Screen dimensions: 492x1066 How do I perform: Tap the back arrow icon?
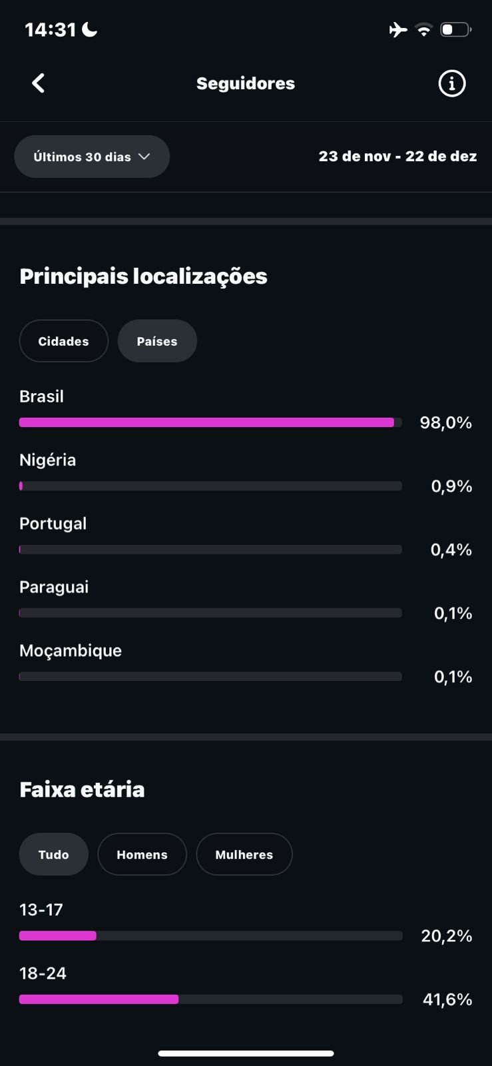point(39,83)
